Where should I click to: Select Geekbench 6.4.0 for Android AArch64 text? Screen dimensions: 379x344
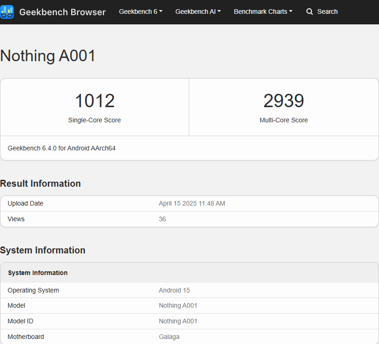click(x=62, y=148)
